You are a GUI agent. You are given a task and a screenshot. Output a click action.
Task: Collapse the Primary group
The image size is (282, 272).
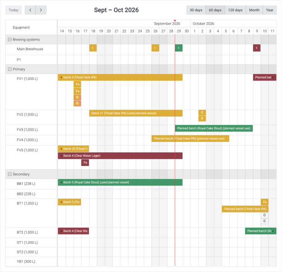click(10, 69)
